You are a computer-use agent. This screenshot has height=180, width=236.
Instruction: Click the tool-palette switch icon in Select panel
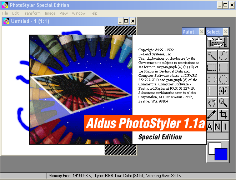(218, 42)
